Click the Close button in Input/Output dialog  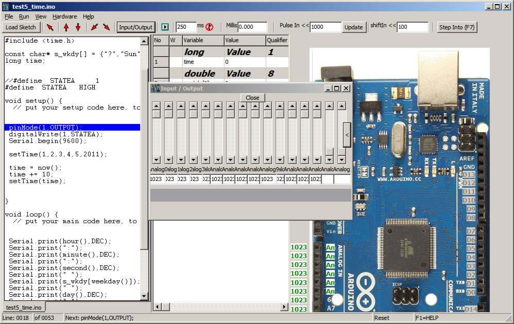click(x=252, y=98)
